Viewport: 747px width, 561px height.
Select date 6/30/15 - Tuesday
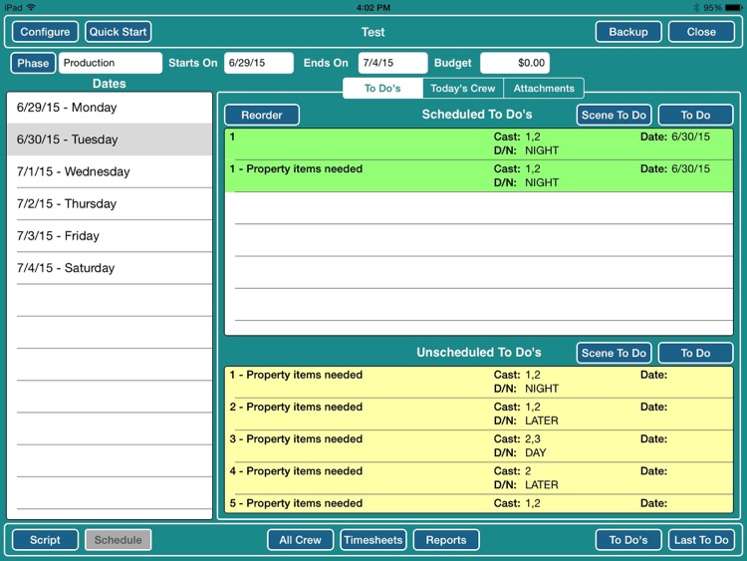point(110,140)
